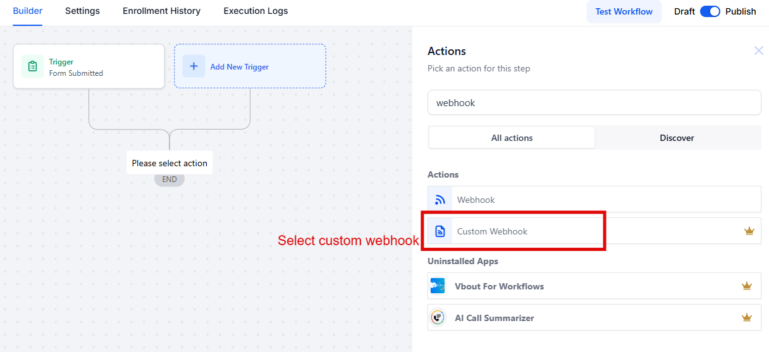Switch to the All actions tab

tap(512, 138)
